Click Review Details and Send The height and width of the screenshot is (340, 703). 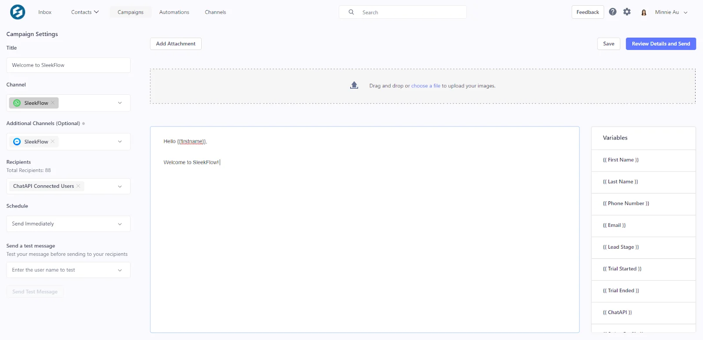(661, 44)
